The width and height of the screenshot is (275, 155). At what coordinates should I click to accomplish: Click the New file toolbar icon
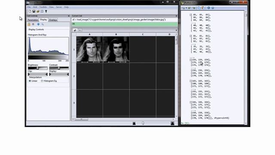(x=30, y=11)
